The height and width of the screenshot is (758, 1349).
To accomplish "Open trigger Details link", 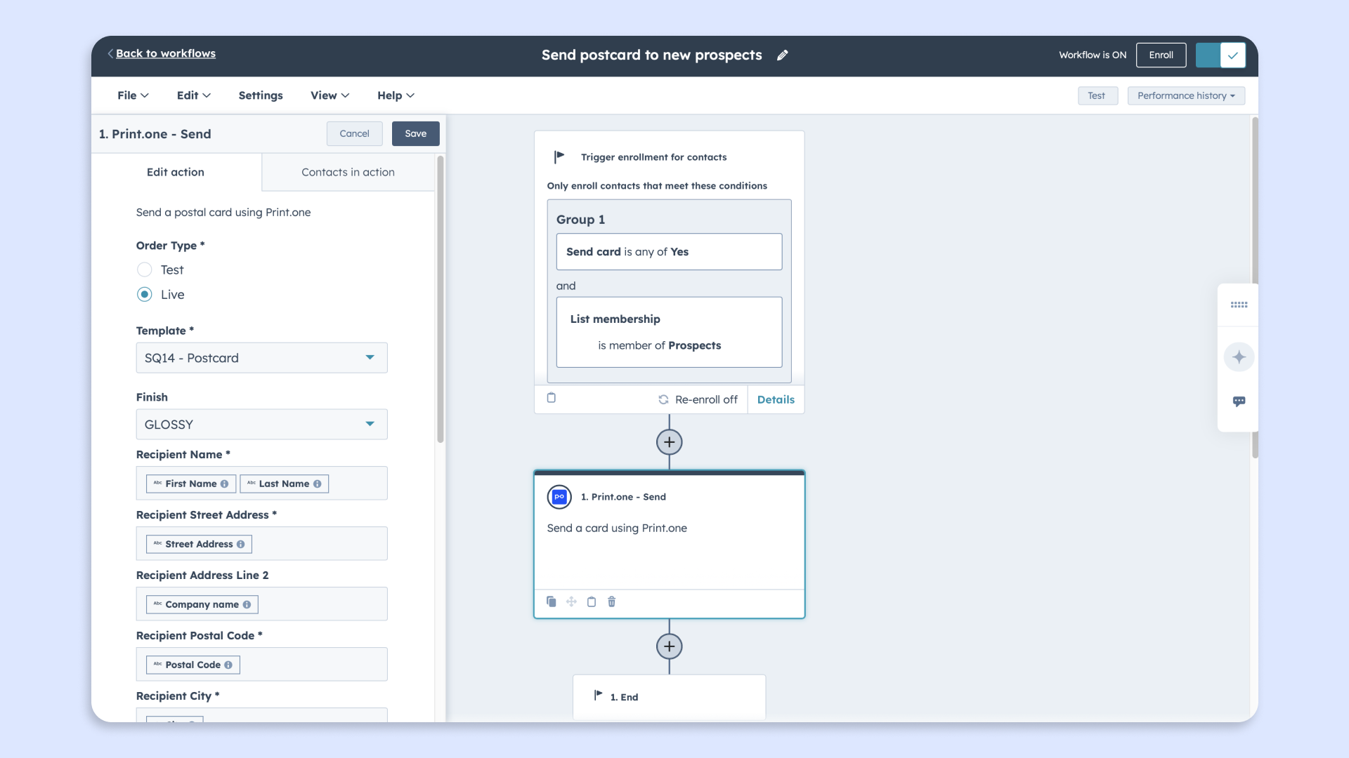I will click(x=775, y=399).
